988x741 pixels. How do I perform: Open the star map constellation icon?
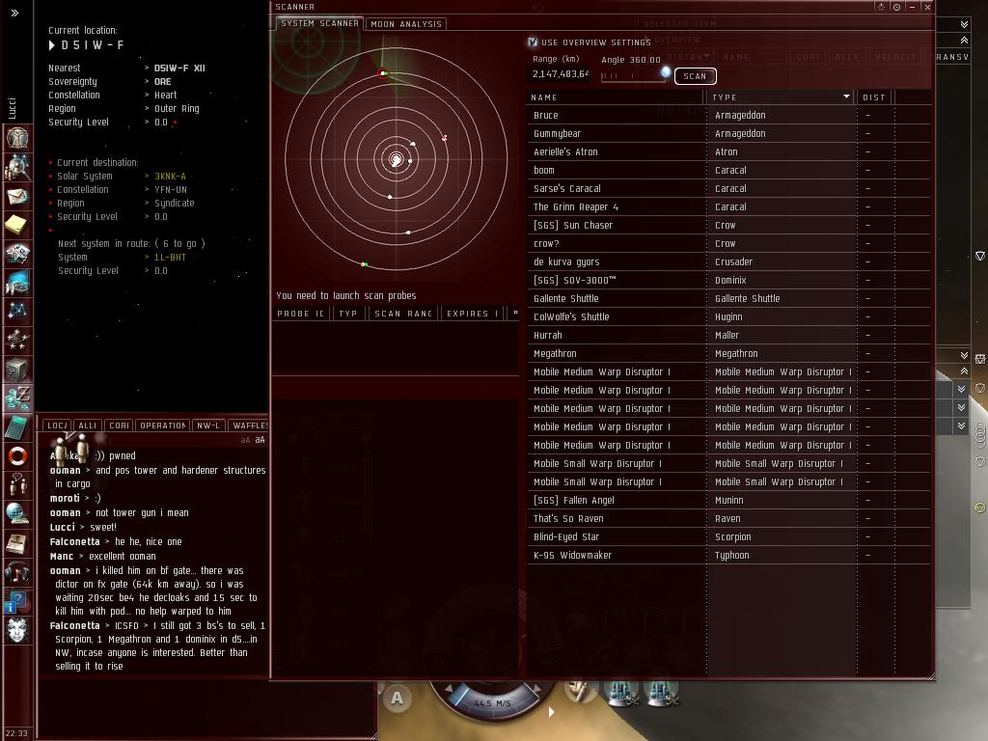[17, 312]
